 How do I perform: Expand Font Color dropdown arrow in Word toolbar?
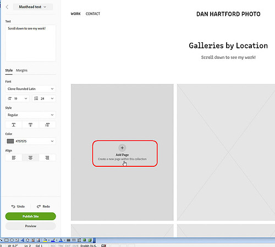click(64, 240)
